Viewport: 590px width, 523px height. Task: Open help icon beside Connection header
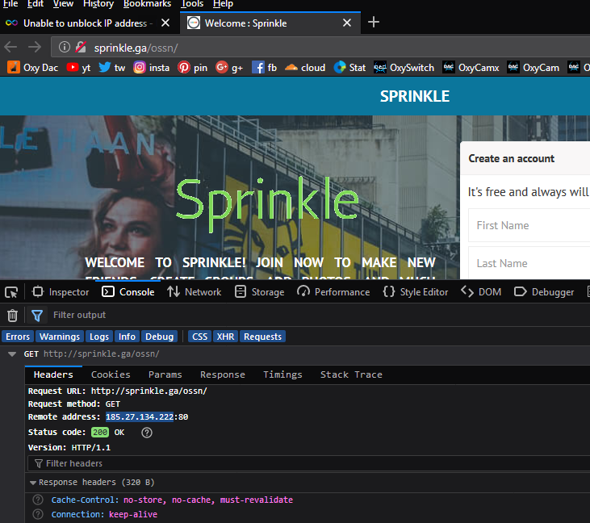tap(38, 514)
